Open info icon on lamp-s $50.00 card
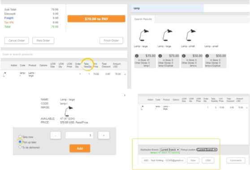 [184, 56]
